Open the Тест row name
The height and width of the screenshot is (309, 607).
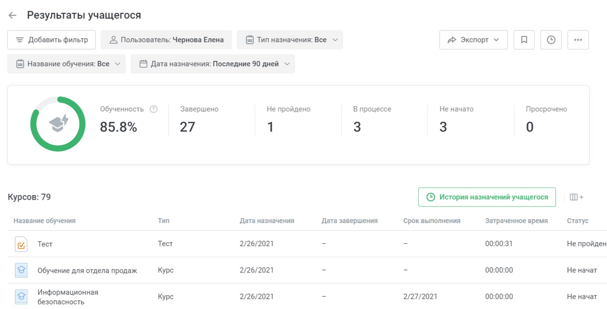45,244
